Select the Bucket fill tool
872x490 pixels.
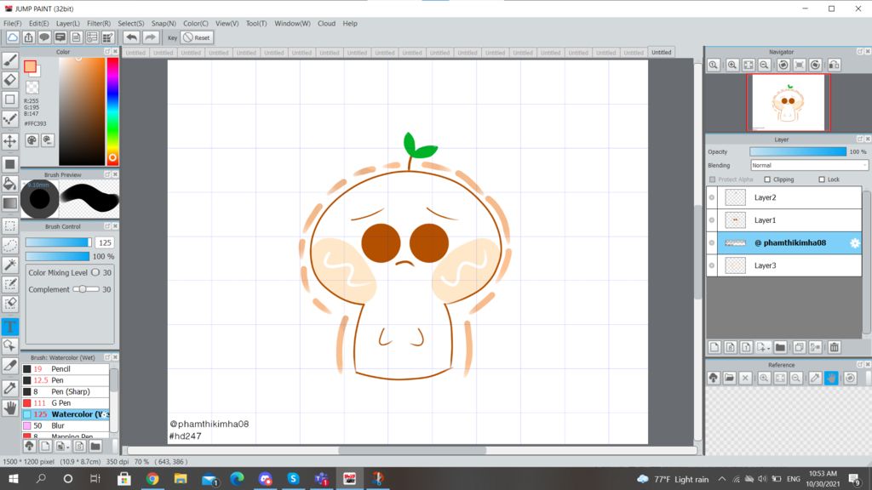(x=10, y=184)
